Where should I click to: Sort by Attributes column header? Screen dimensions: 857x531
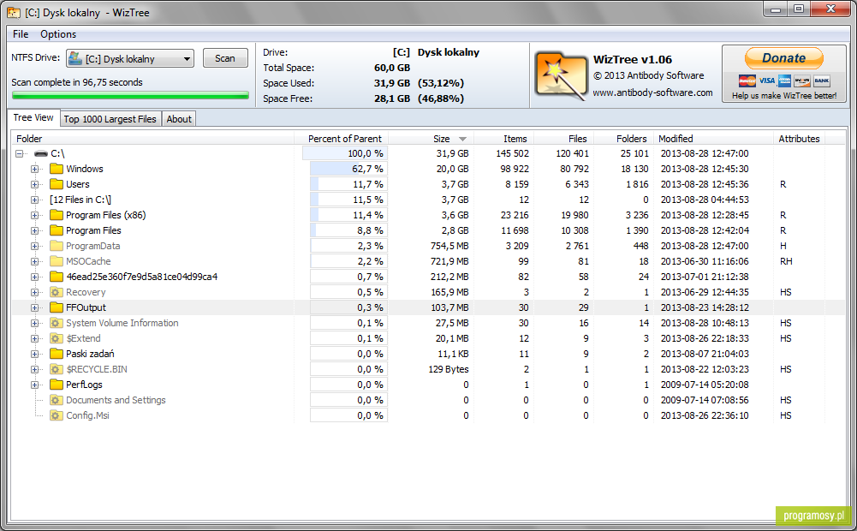(x=799, y=139)
